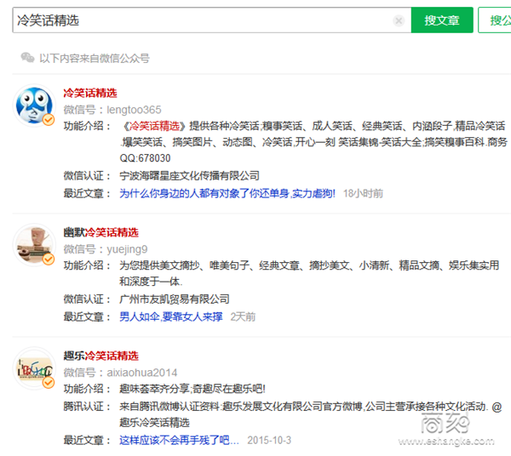This screenshot has width=511, height=456.
Task: Click the WeChat ID lengtoo365 text
Action: coord(134,110)
